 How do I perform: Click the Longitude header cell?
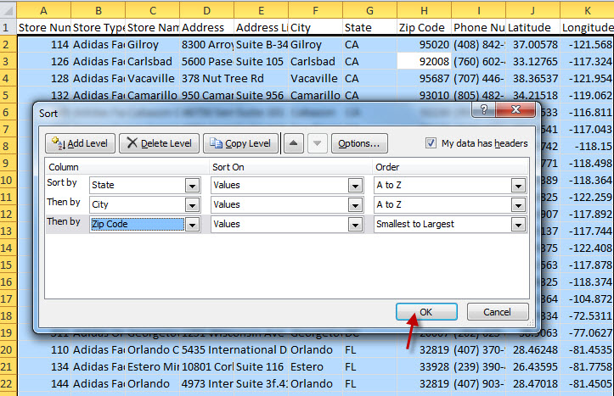click(587, 27)
